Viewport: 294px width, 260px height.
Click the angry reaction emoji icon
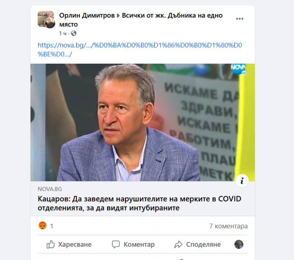click(43, 226)
